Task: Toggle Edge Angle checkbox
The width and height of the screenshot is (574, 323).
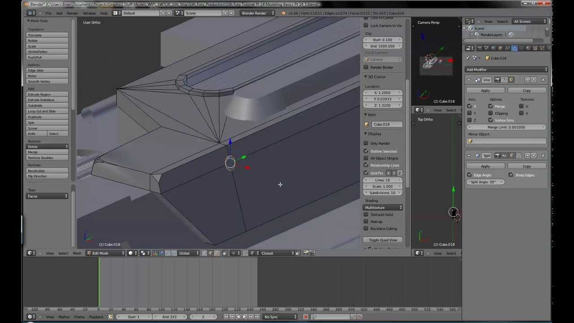Action: click(470, 175)
